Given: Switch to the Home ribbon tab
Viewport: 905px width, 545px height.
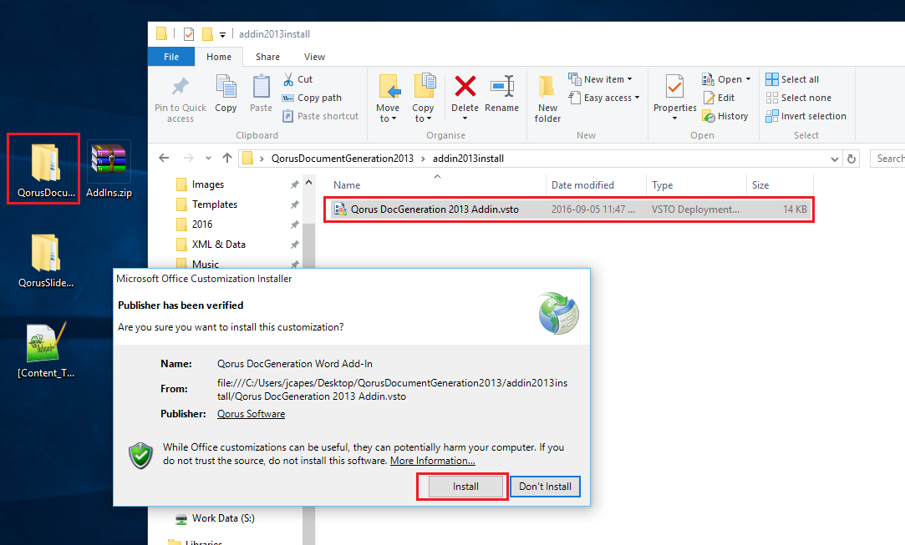Looking at the screenshot, I should point(219,57).
